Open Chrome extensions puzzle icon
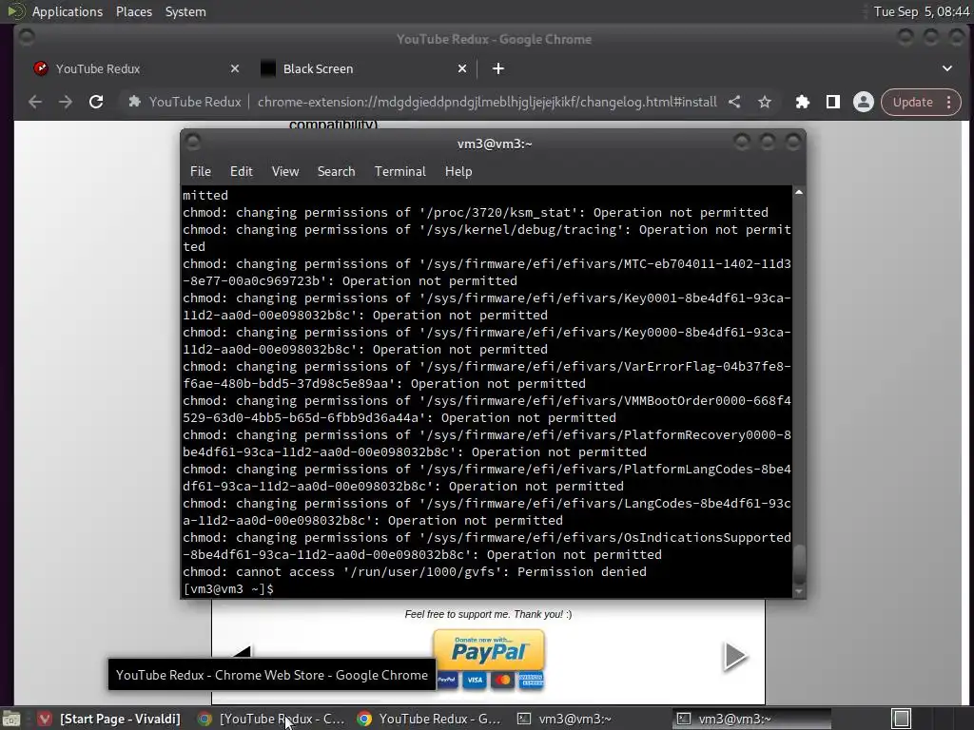Image resolution: width=974 pixels, height=730 pixels. tap(803, 102)
